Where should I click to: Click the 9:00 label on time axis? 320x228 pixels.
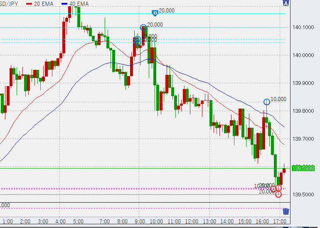[140, 221]
